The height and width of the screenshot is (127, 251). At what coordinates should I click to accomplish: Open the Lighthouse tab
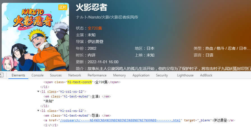tap(185, 75)
